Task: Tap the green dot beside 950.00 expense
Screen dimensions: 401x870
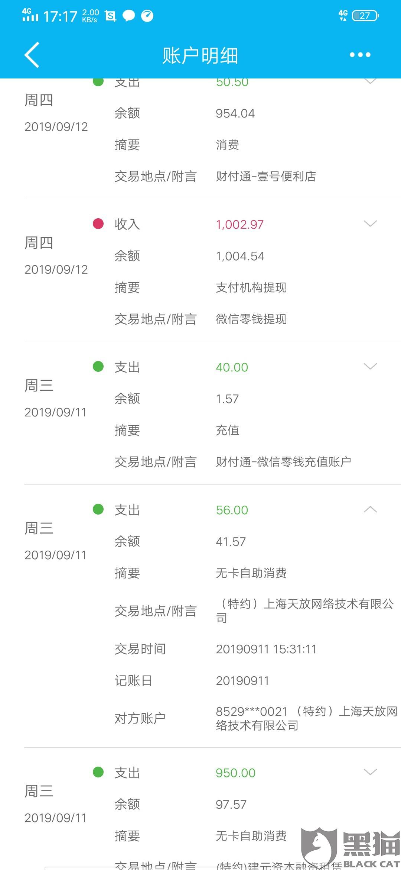Action: coord(98,772)
